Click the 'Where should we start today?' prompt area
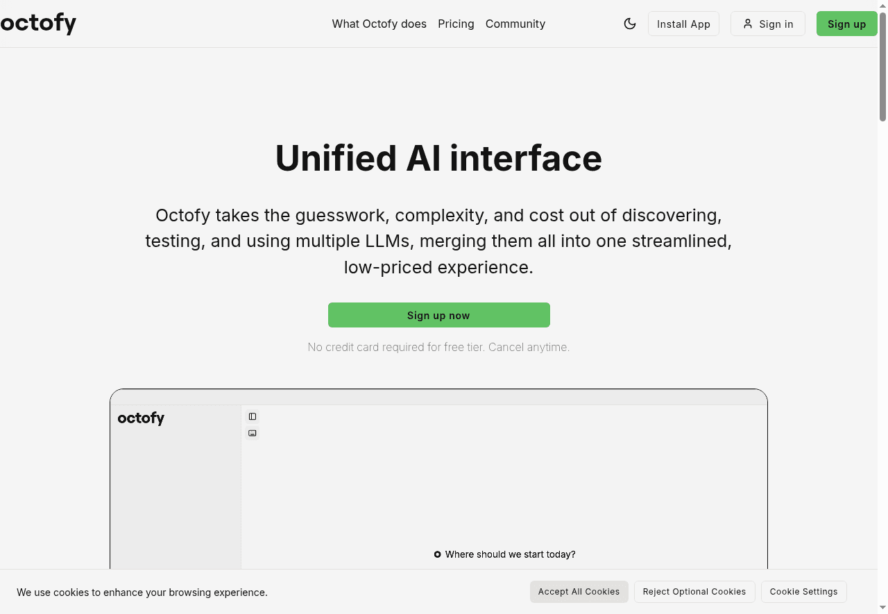The height and width of the screenshot is (614, 888). pyautogui.click(x=510, y=554)
